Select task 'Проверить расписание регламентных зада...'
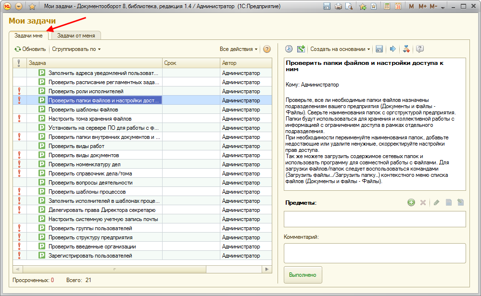Screen dimensions: 481x296 (104, 82)
